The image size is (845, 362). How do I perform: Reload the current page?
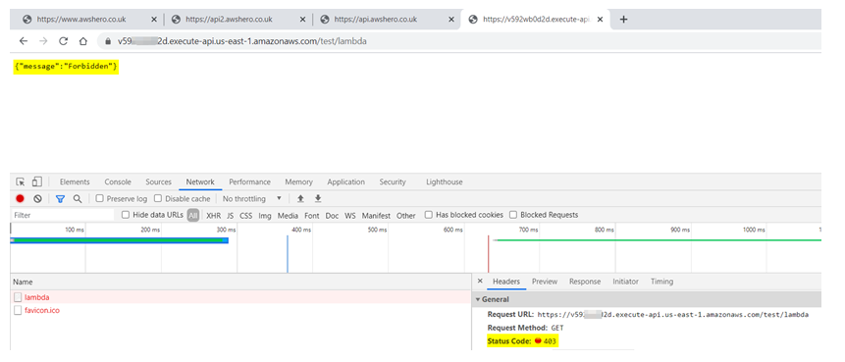(63, 41)
